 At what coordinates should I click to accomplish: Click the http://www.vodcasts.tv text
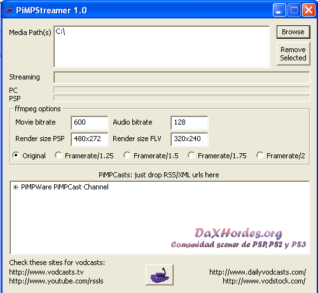click(46, 272)
